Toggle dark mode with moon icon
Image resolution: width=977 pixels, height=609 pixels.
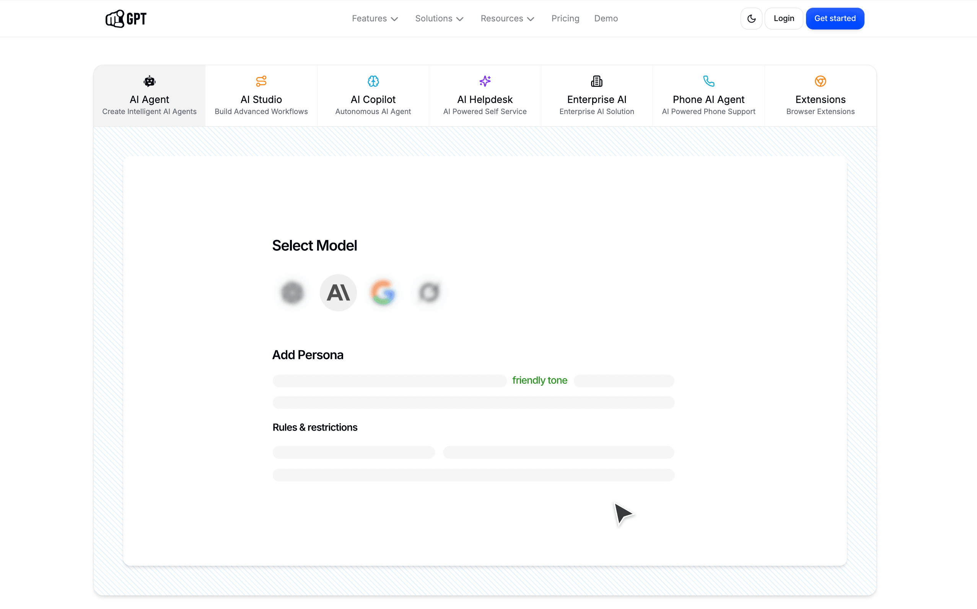click(x=751, y=18)
